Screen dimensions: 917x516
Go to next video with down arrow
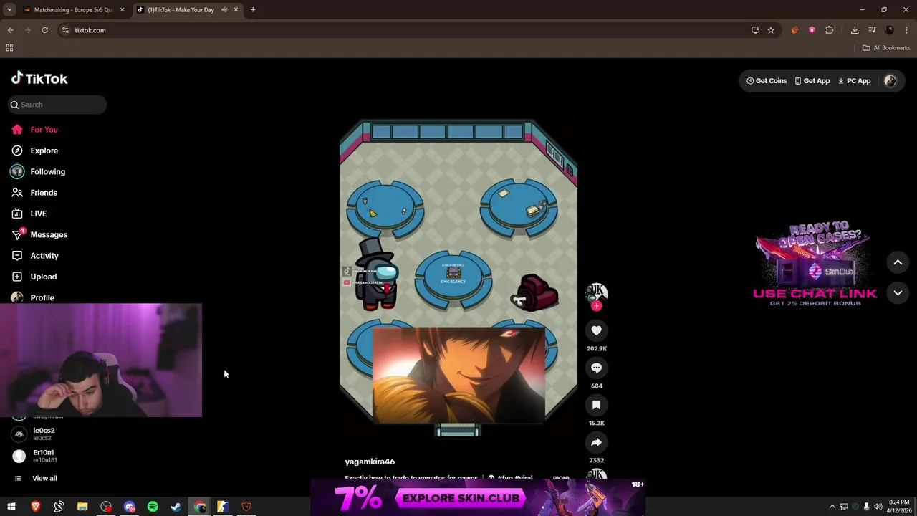tap(898, 293)
